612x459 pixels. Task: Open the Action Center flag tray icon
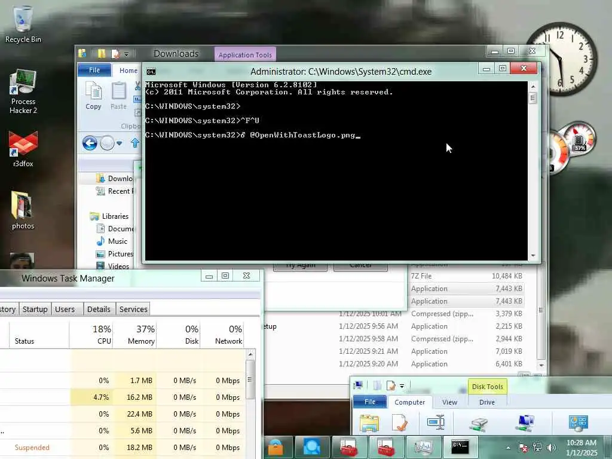pos(523,447)
